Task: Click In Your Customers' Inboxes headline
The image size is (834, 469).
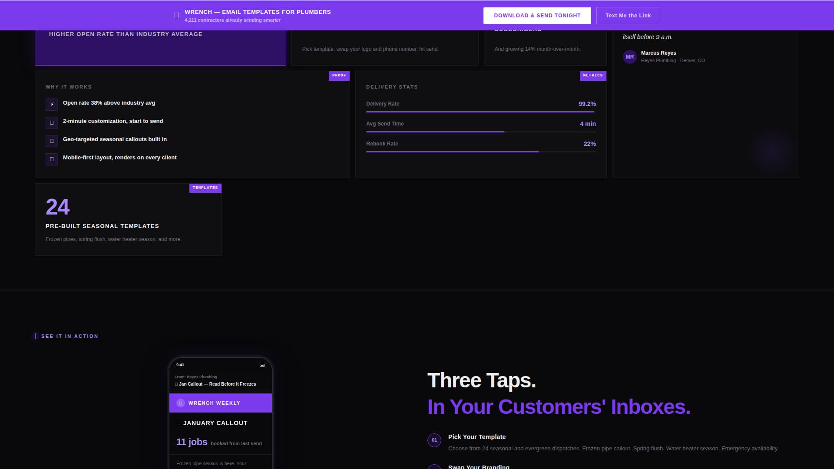Action: click(559, 407)
